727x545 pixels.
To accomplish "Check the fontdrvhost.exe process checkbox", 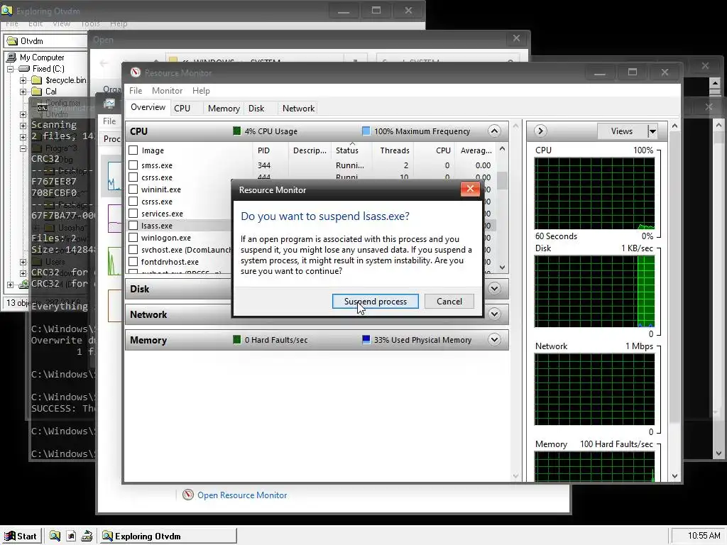I will (133, 261).
